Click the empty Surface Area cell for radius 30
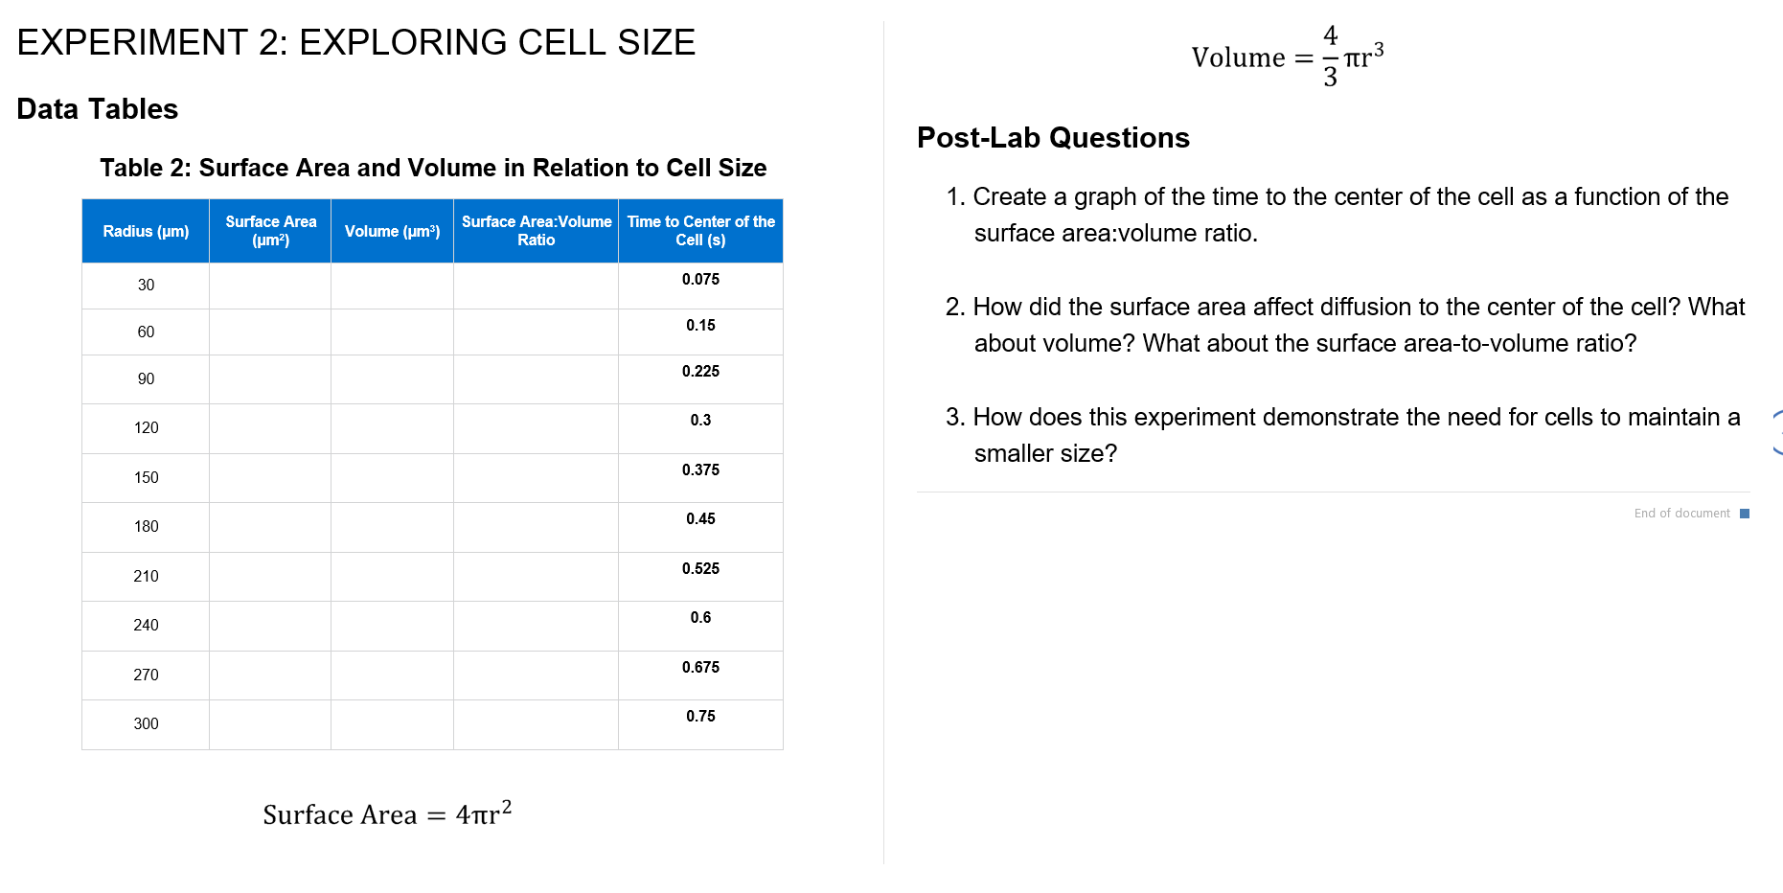Image resolution: width=1783 pixels, height=893 pixels. [x=270, y=286]
